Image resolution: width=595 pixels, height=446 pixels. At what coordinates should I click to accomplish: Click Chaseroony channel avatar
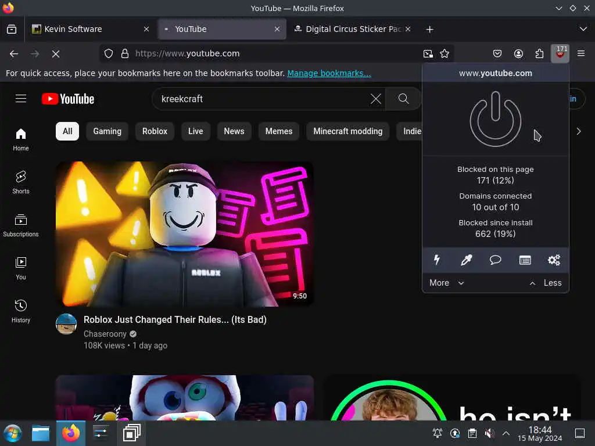66,323
